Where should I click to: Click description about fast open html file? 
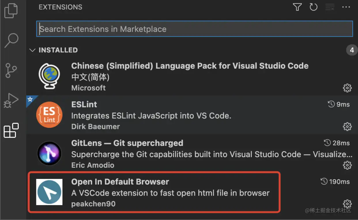pyautogui.click(x=170, y=193)
